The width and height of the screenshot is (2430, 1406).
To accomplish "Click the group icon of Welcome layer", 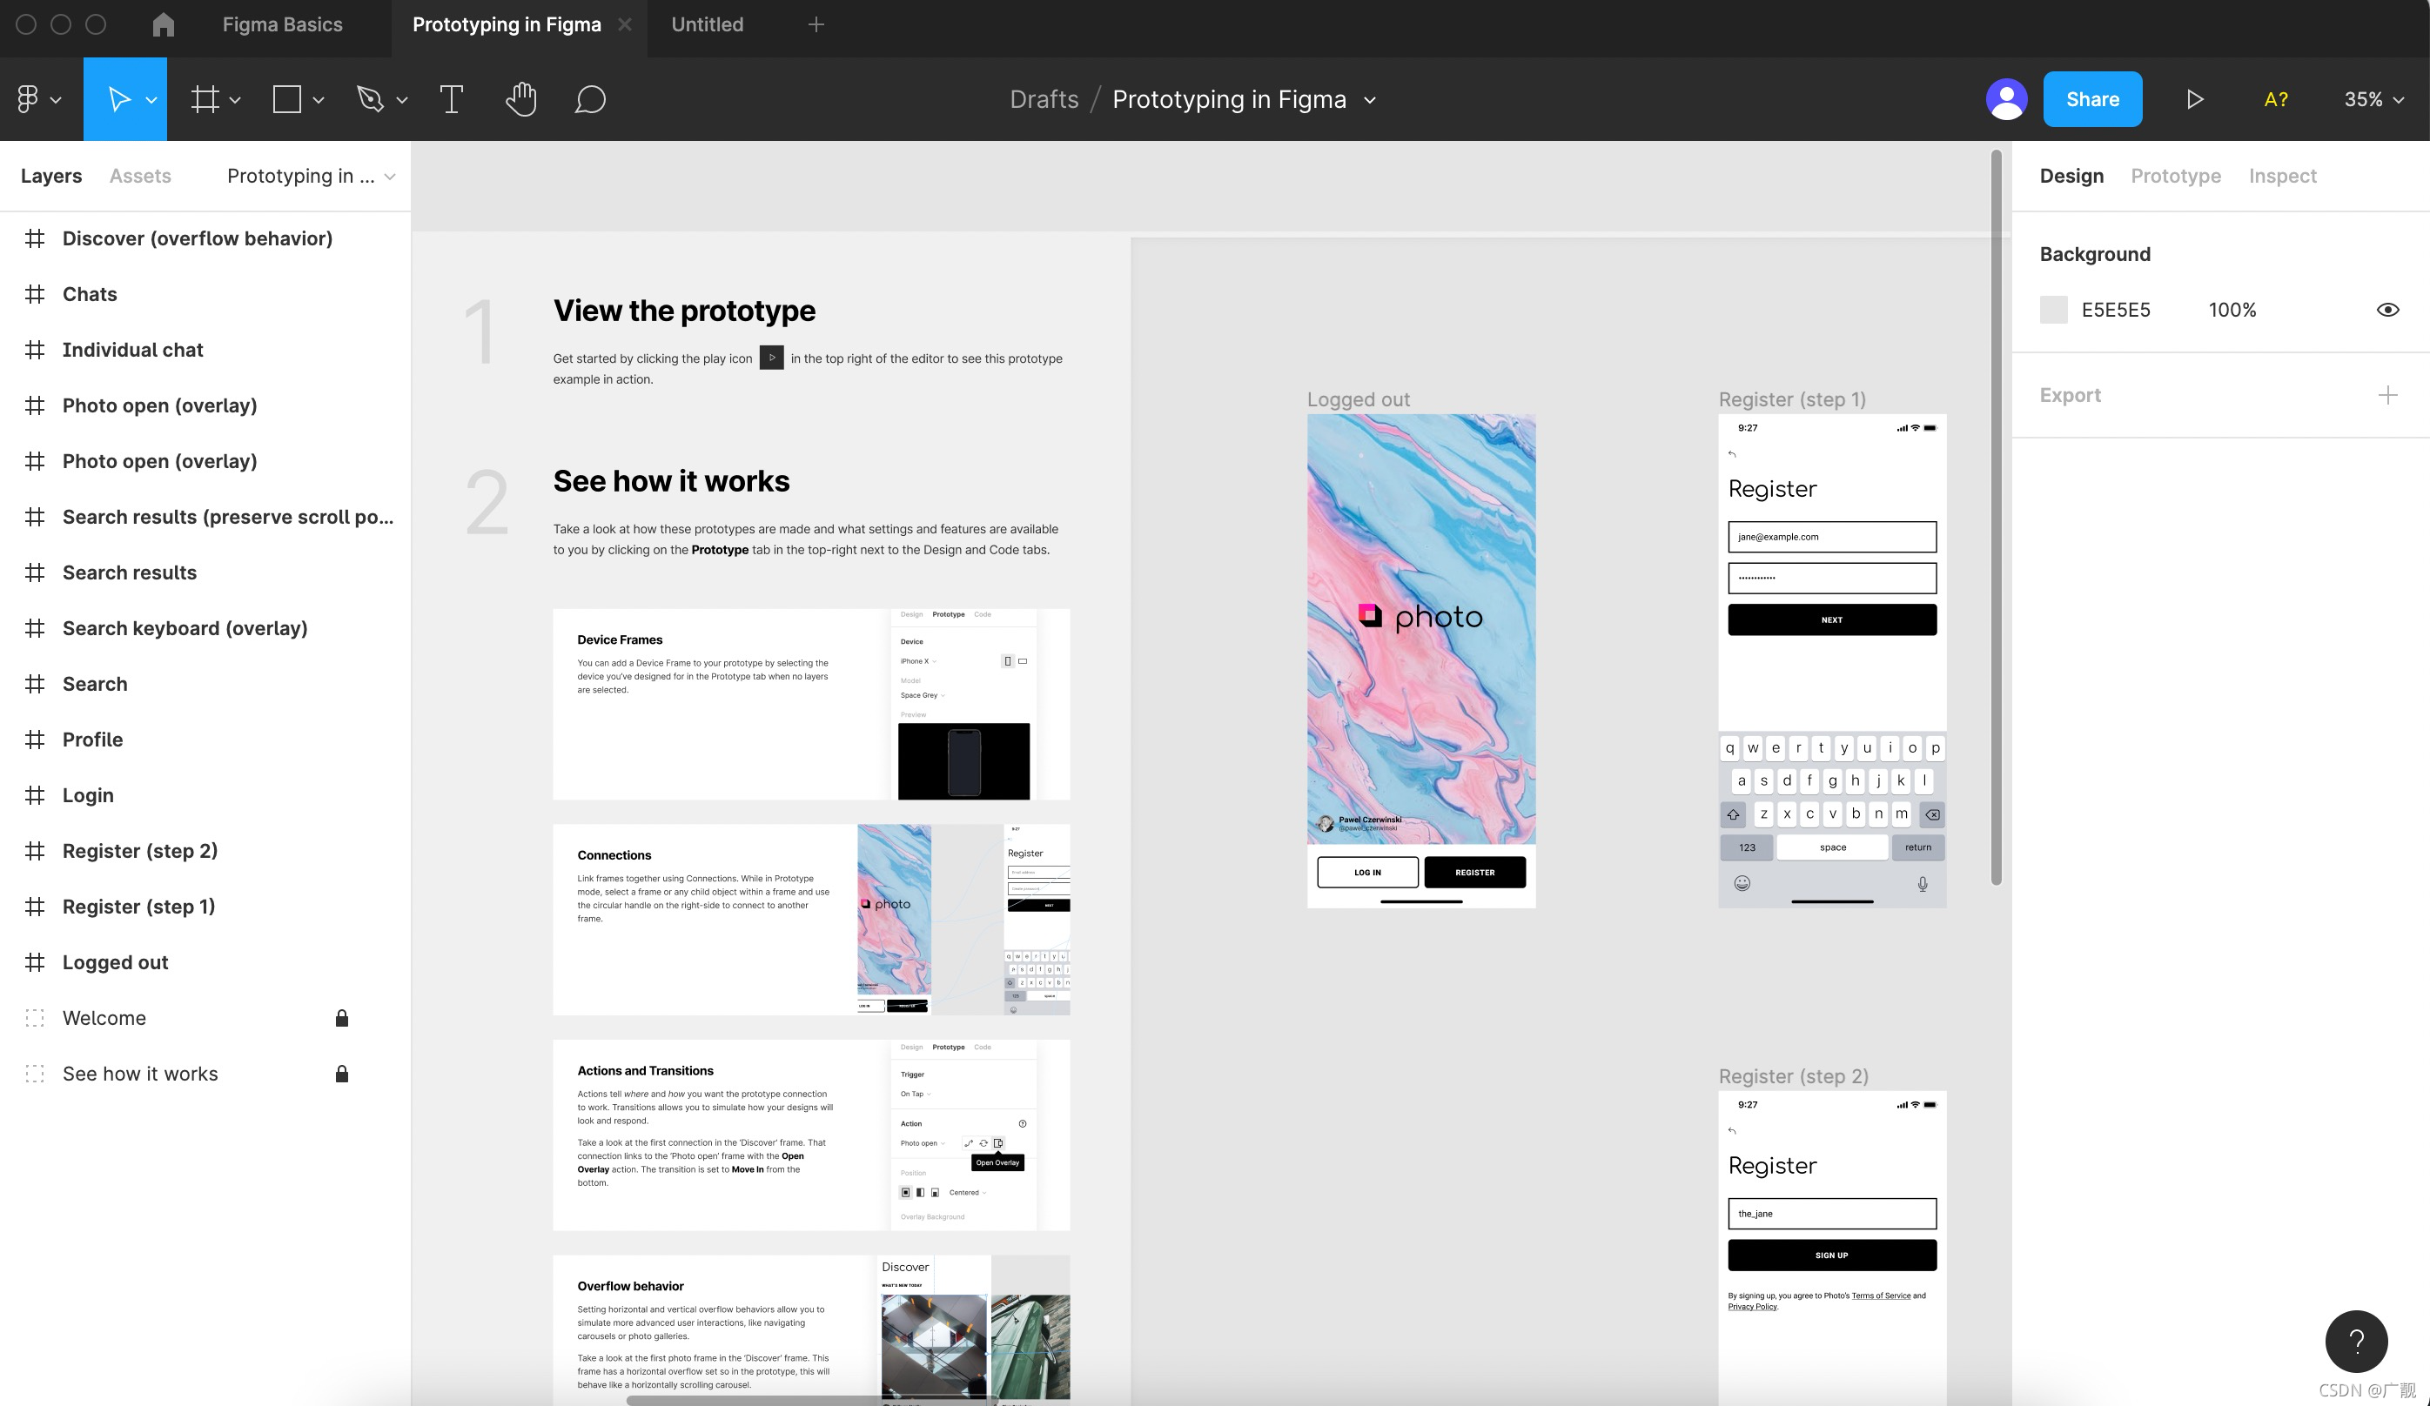I will [35, 1018].
